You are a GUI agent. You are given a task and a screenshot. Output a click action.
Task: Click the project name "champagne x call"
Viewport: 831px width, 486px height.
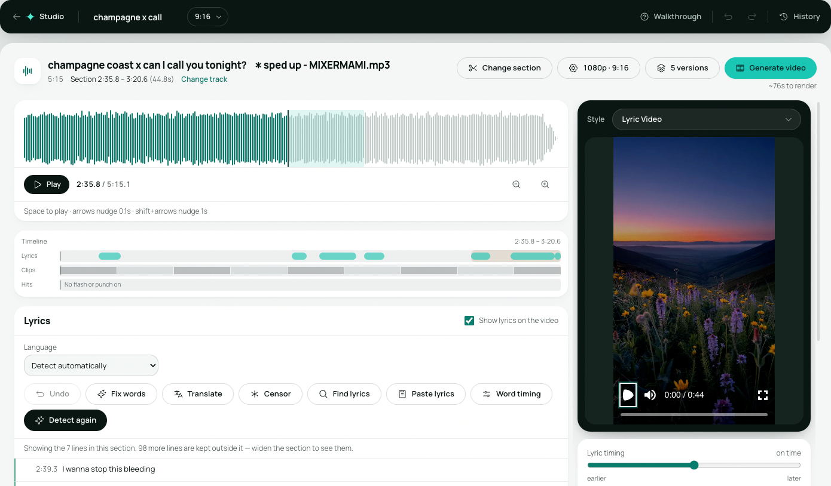[x=127, y=17]
